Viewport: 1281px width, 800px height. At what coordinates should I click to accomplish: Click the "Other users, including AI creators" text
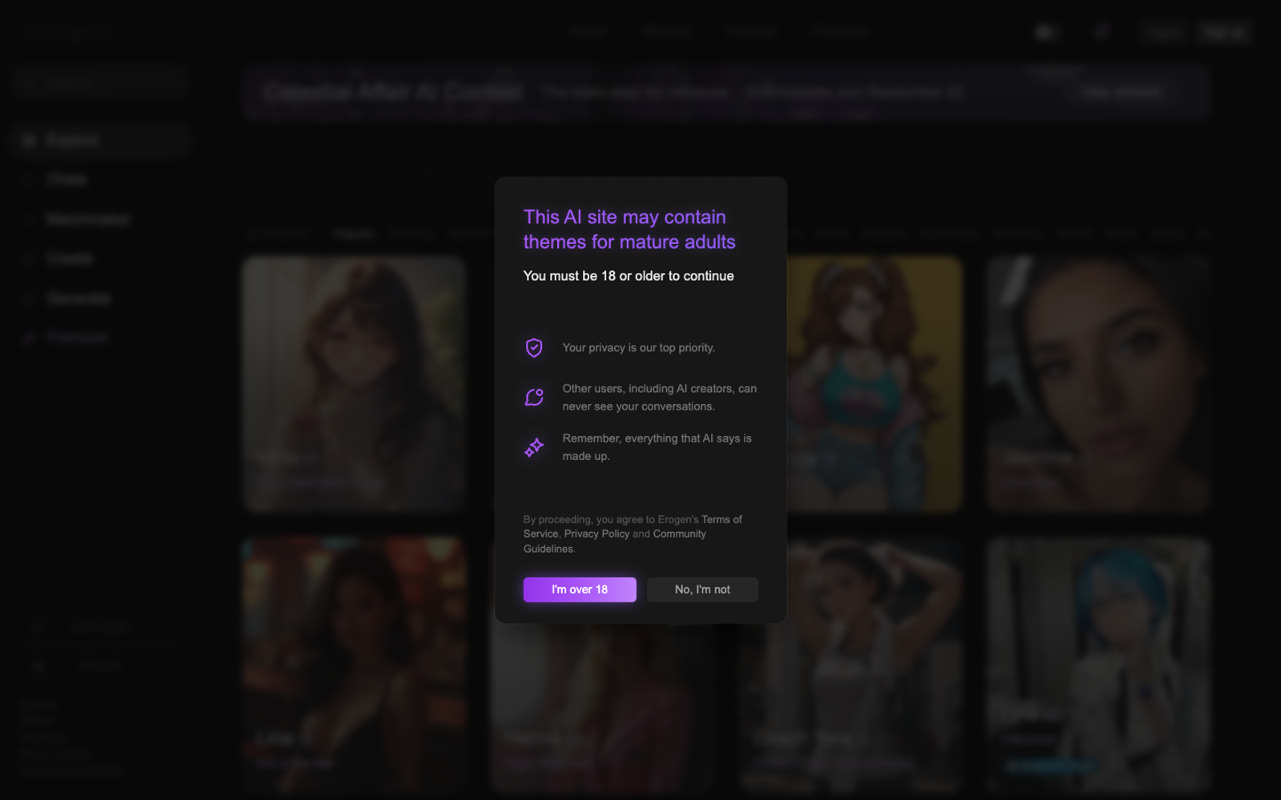point(660,398)
